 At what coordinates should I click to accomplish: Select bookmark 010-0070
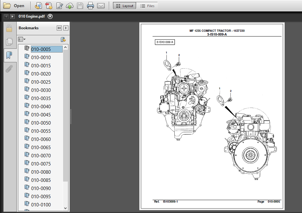[x=41, y=155]
